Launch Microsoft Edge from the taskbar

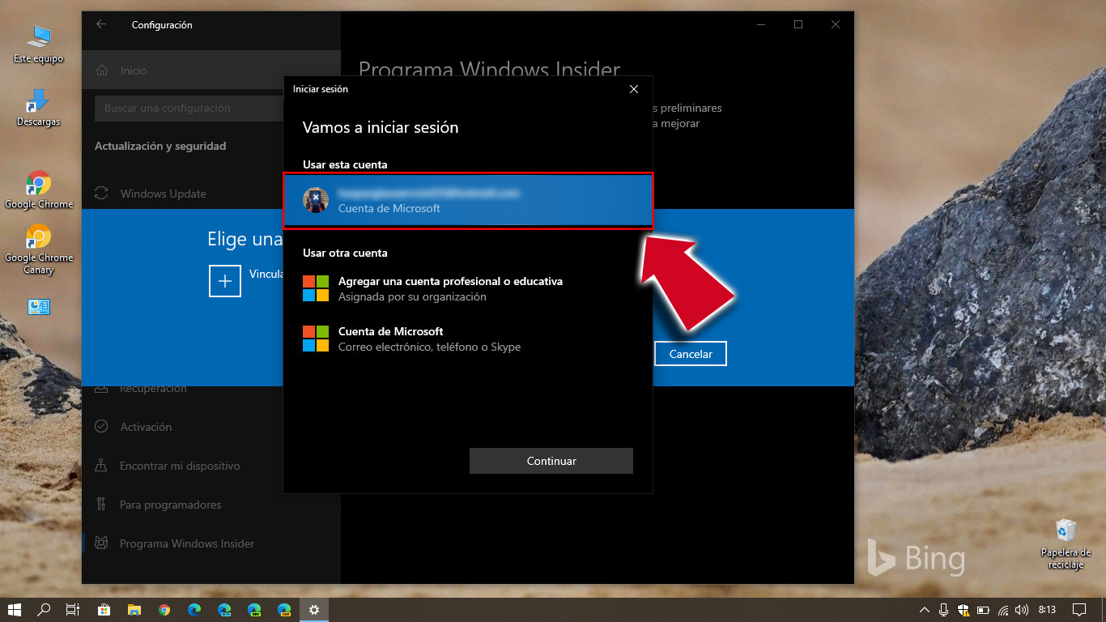coord(194,609)
